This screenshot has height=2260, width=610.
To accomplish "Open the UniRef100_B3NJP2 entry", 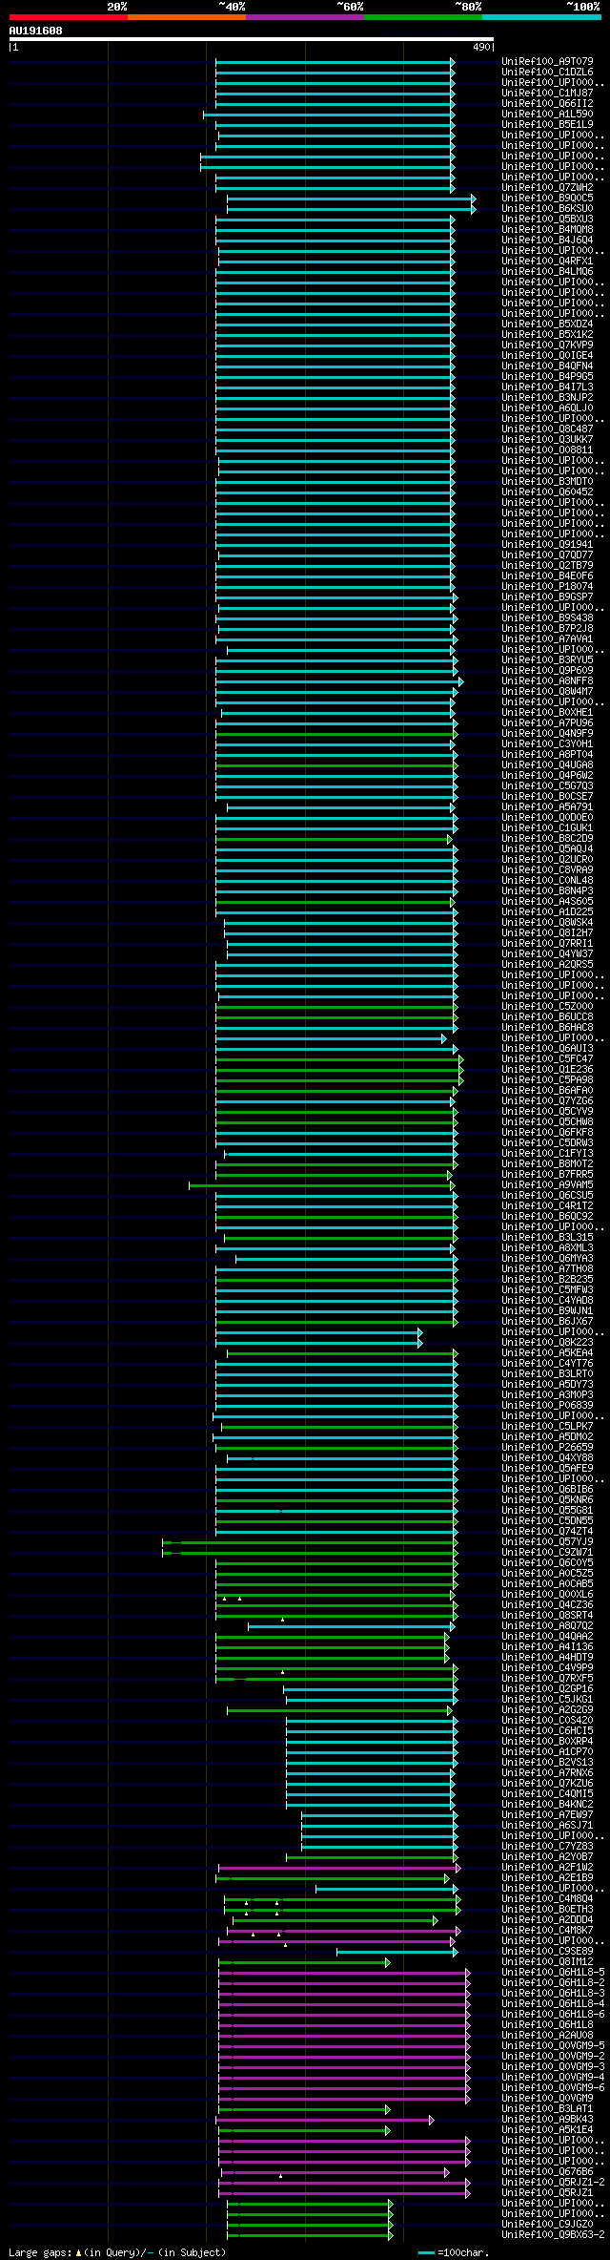I will coord(547,397).
